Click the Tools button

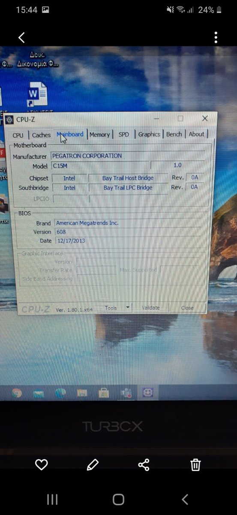[x=111, y=308]
